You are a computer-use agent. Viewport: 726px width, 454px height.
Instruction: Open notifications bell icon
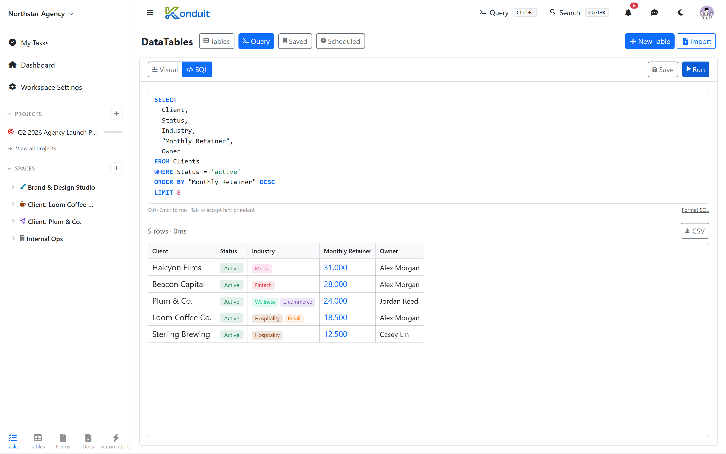tap(628, 13)
